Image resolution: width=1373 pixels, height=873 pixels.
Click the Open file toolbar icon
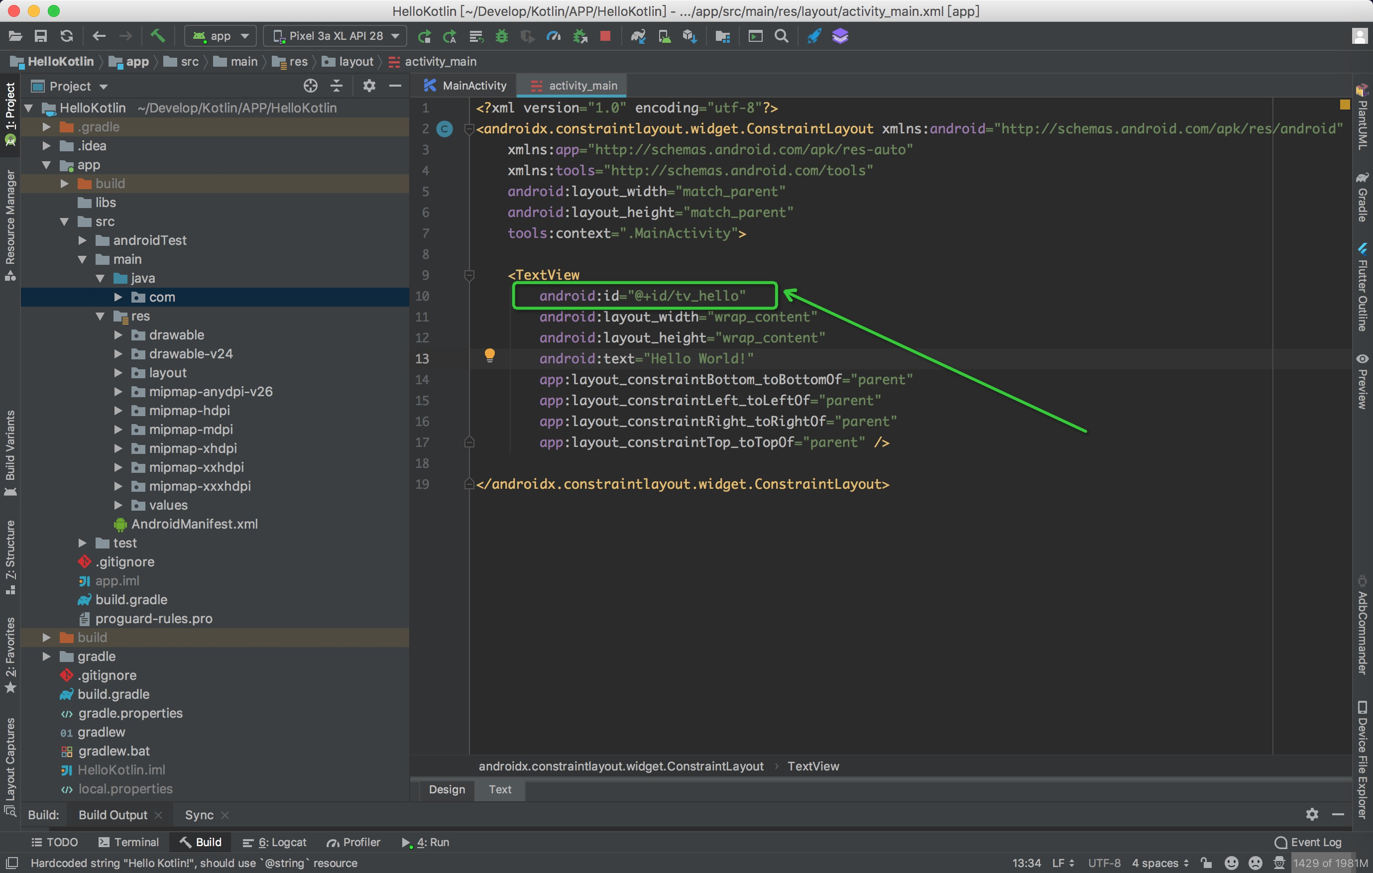[x=15, y=36]
